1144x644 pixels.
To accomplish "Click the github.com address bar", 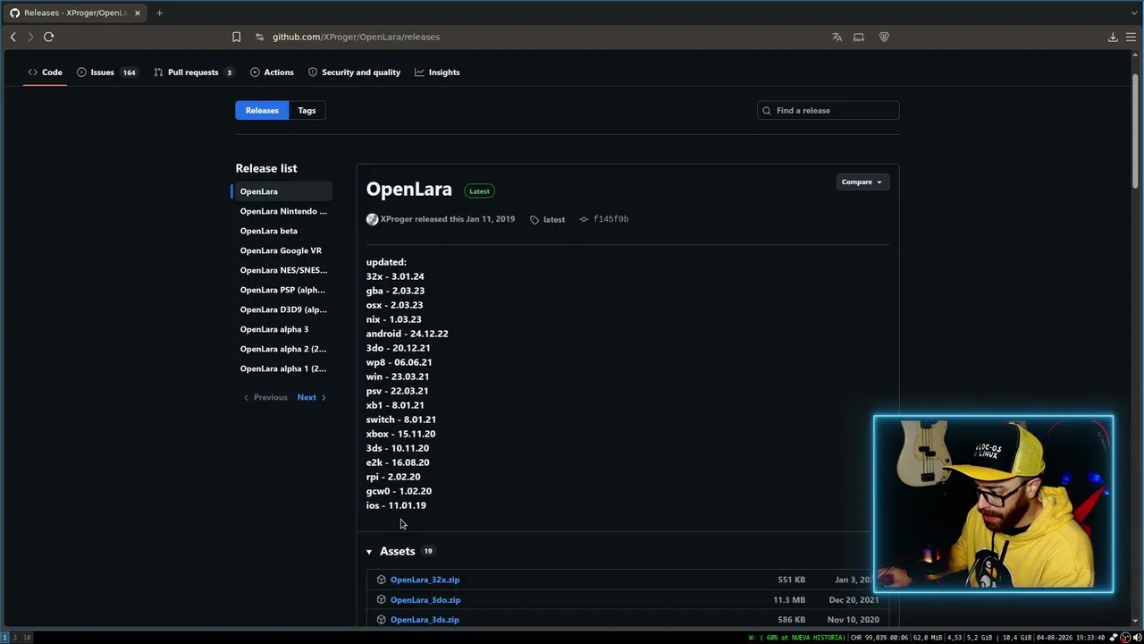I will (x=356, y=37).
